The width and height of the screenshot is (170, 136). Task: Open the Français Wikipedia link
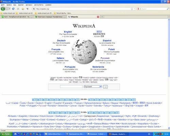[56, 49]
